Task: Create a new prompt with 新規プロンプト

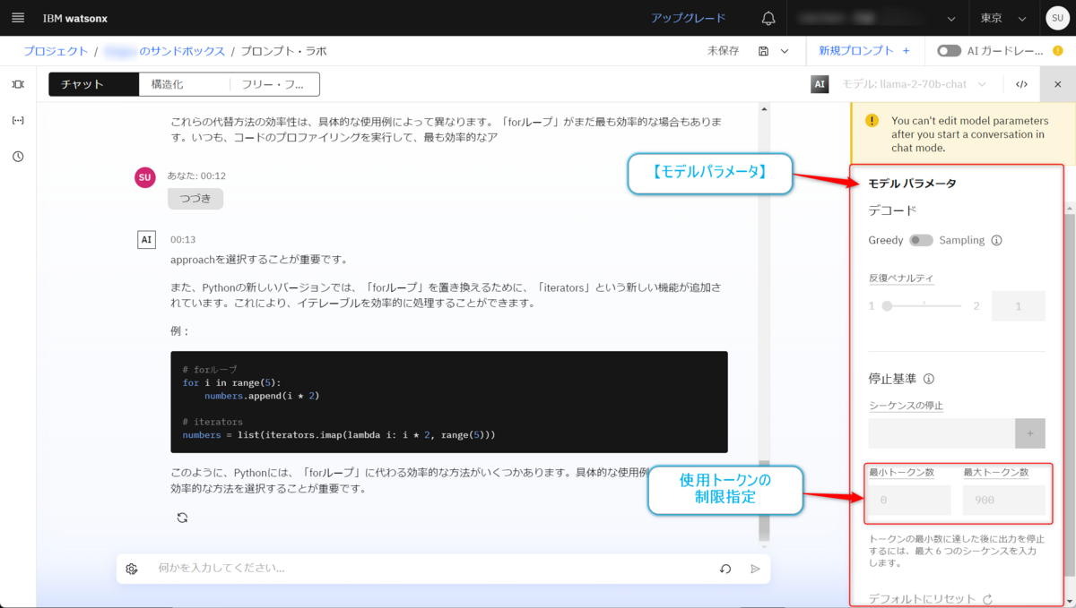Action: click(x=864, y=51)
